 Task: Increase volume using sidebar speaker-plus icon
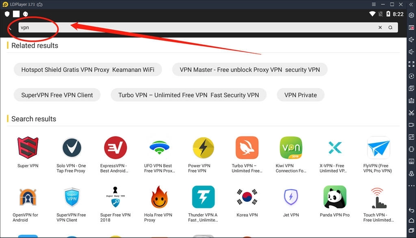click(411, 40)
